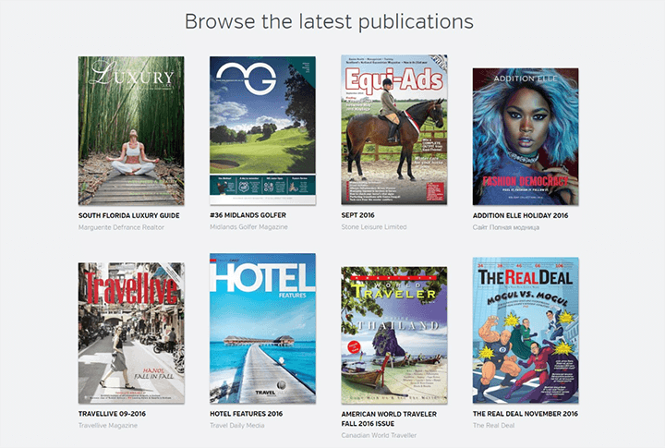Visit publisher Stone Leisure Limited

(x=374, y=227)
